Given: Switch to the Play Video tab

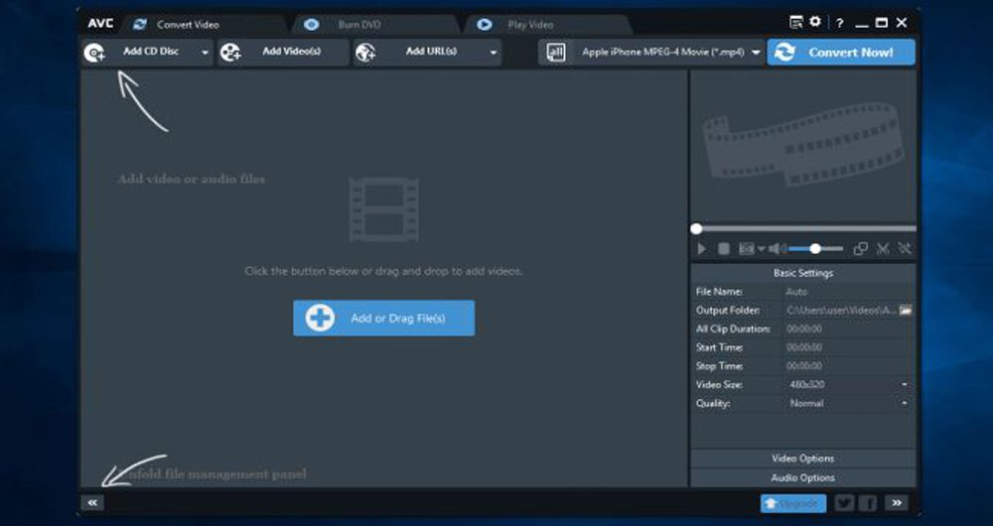Looking at the screenshot, I should (528, 24).
